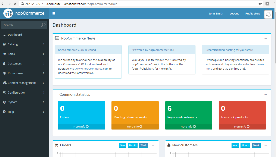
Task: Click the site information icon in address bar
Action: (22, 4)
